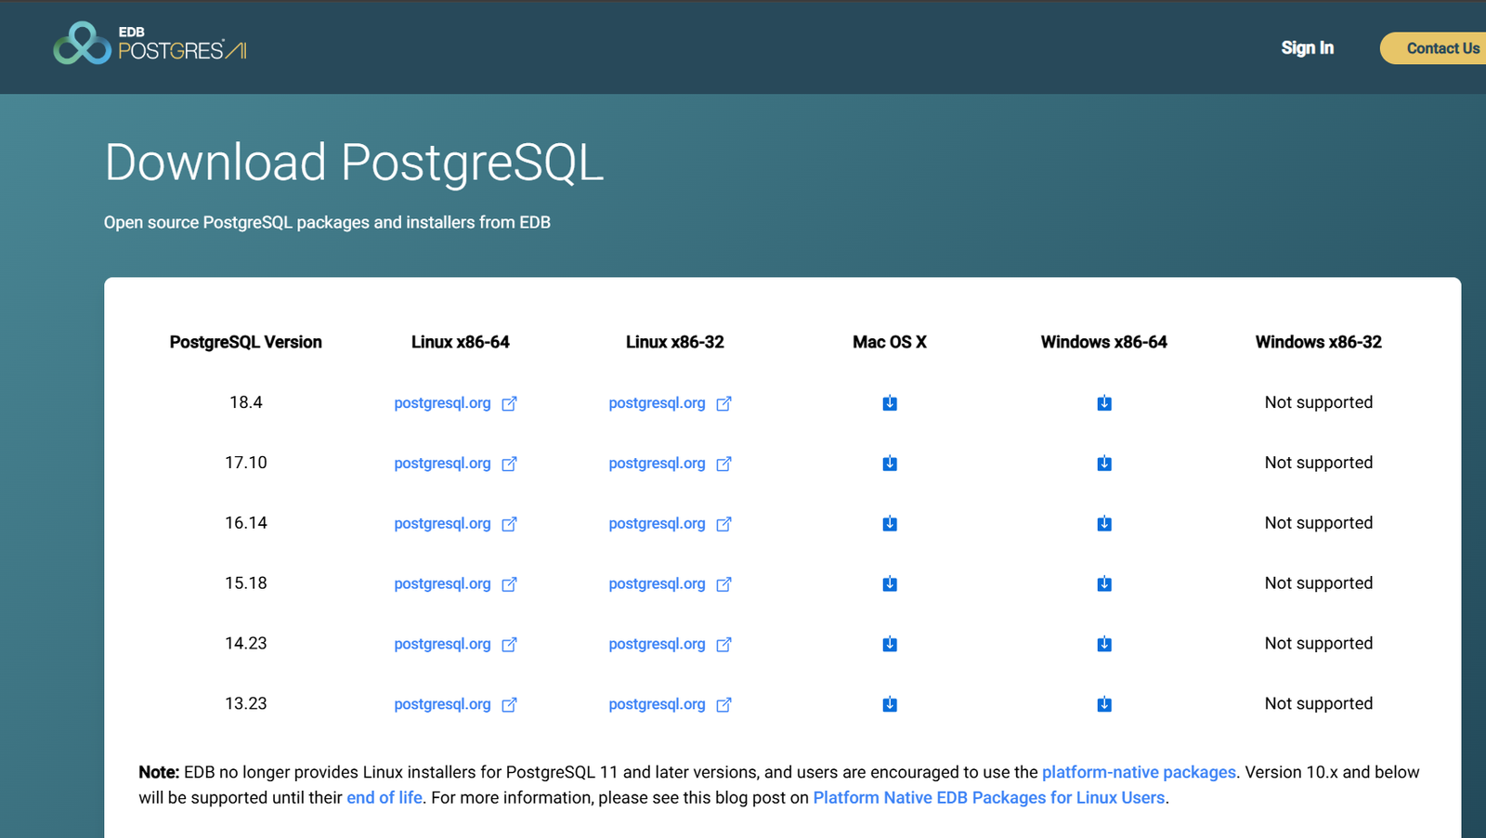Open postgresql.org Linux x86-64 link for 15.18
The height and width of the screenshot is (838, 1486).
(455, 584)
